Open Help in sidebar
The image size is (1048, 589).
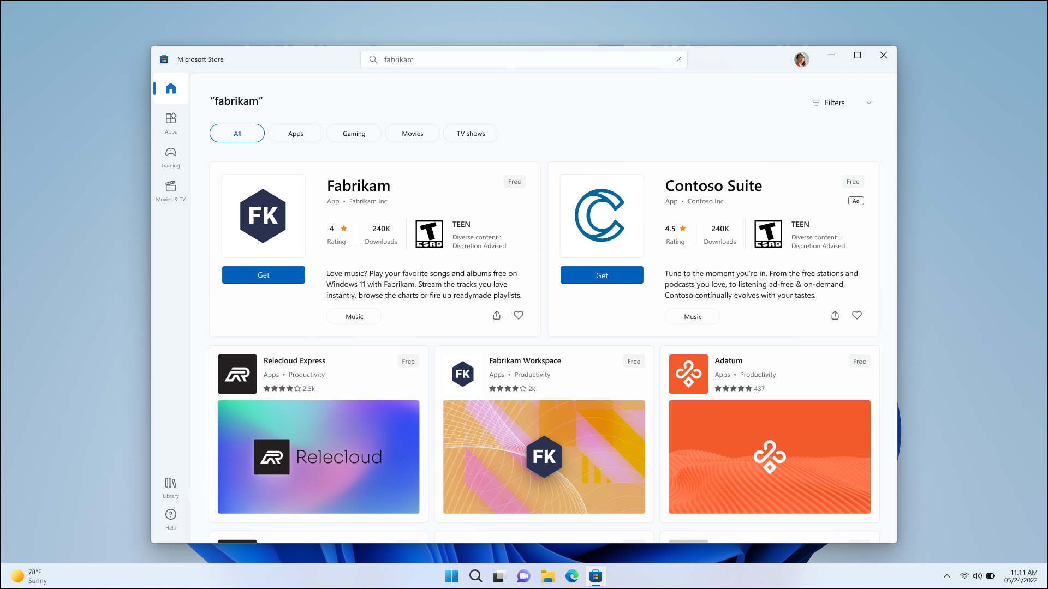point(171,519)
